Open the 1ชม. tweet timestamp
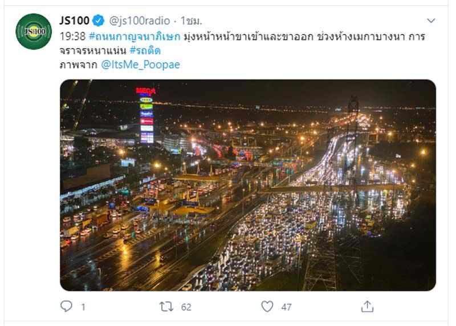Screen dimensions: 456x326 click(x=191, y=21)
